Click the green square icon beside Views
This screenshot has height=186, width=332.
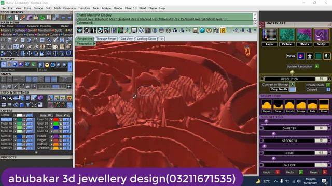318,56
